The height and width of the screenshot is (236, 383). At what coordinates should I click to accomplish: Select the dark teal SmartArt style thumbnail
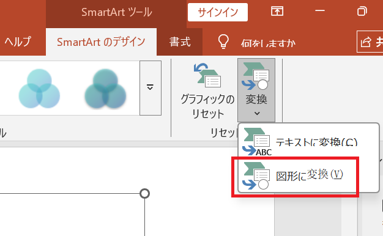[105, 89]
